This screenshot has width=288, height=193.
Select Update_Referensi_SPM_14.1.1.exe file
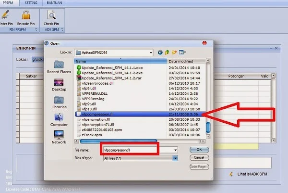pos(112,68)
